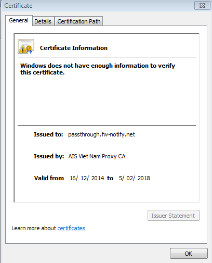Click the Learn more about text
The image size is (212, 263).
coord(34,228)
